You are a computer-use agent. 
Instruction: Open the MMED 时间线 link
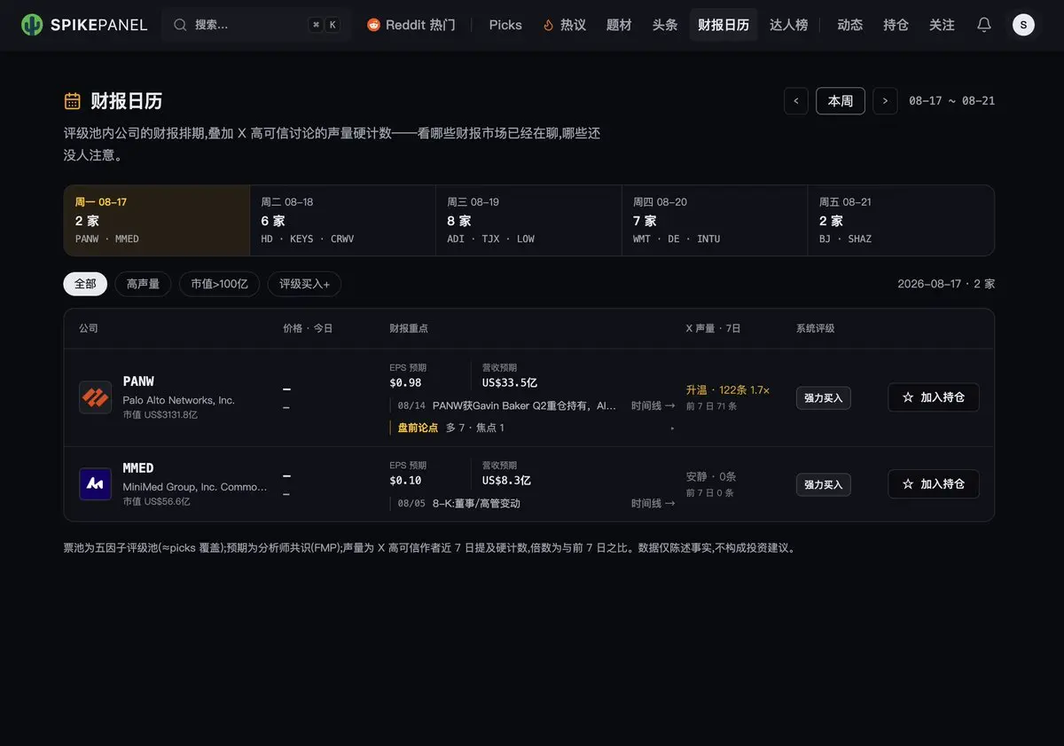point(653,503)
